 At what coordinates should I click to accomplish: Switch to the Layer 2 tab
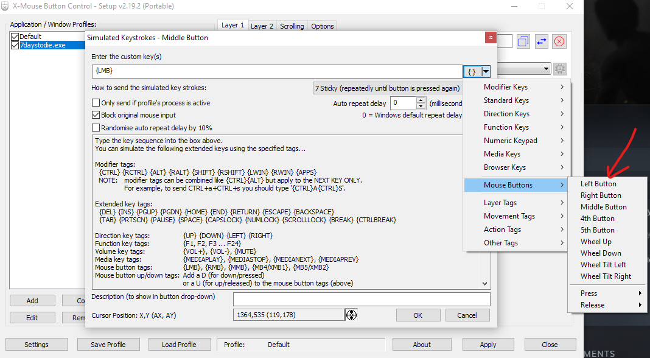click(262, 26)
